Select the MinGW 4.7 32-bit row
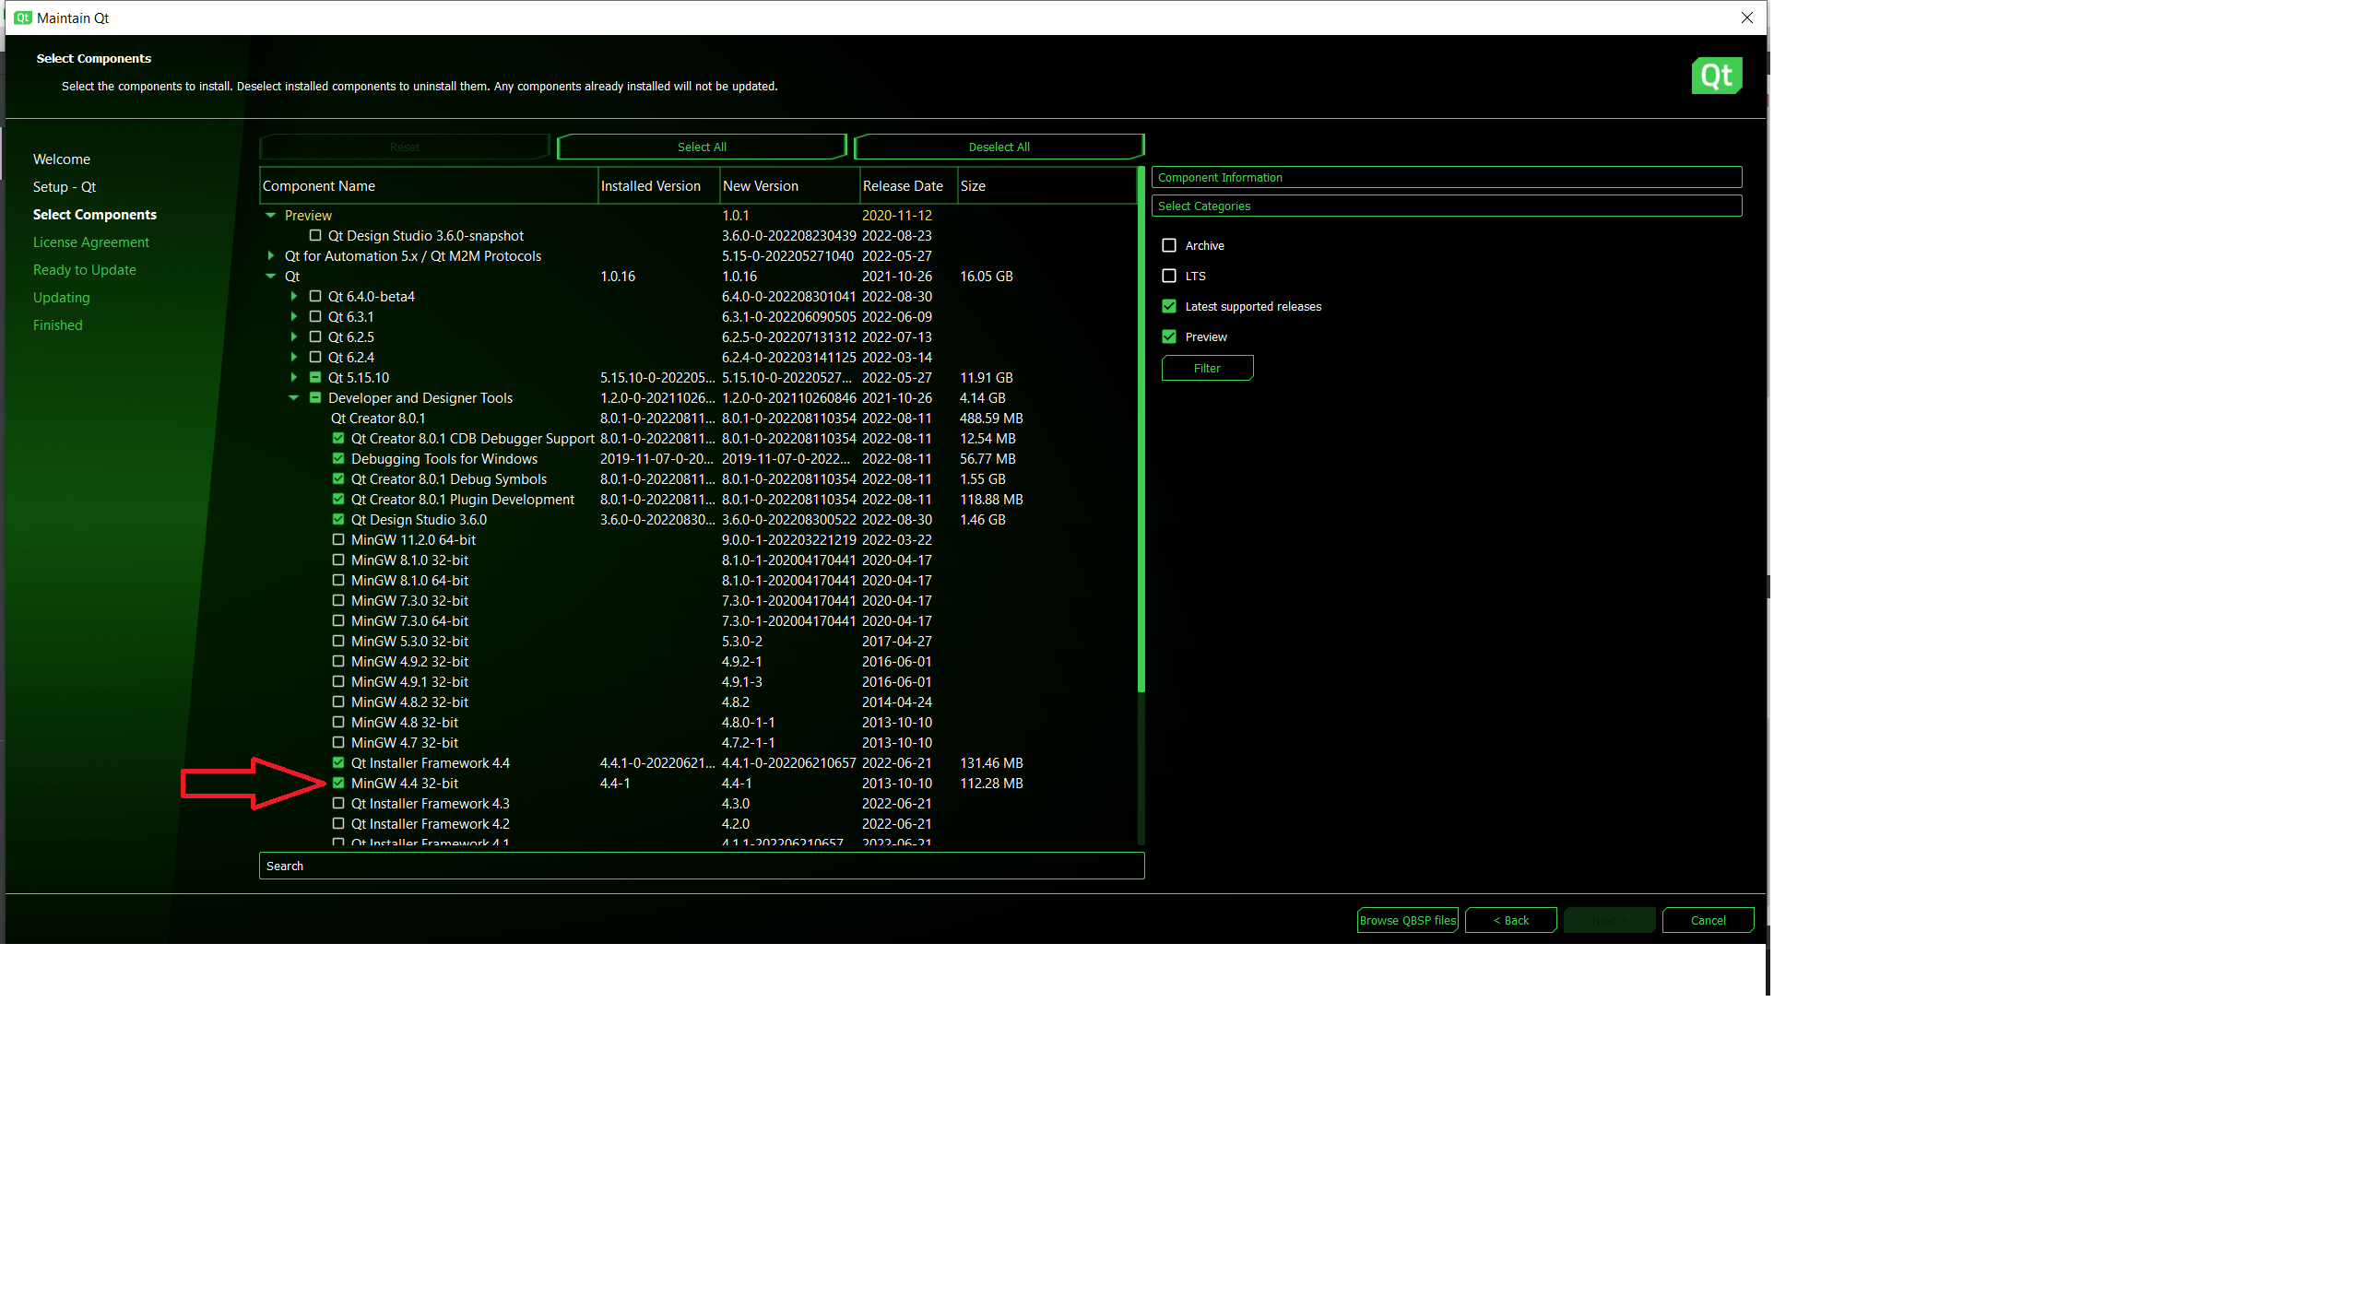 [699, 743]
